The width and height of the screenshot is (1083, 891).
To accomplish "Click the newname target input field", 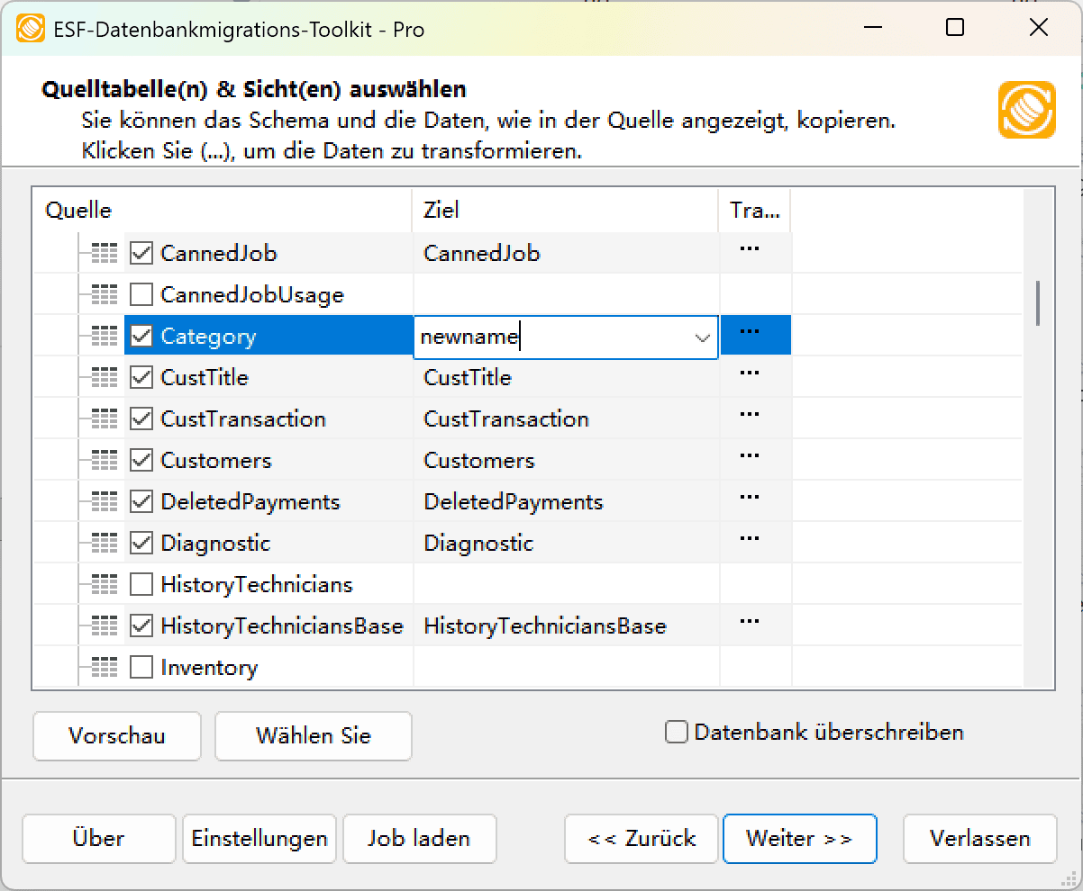I will (550, 337).
